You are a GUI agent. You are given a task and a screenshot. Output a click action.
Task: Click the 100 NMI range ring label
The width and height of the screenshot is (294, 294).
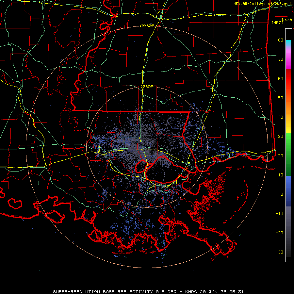click(147, 26)
